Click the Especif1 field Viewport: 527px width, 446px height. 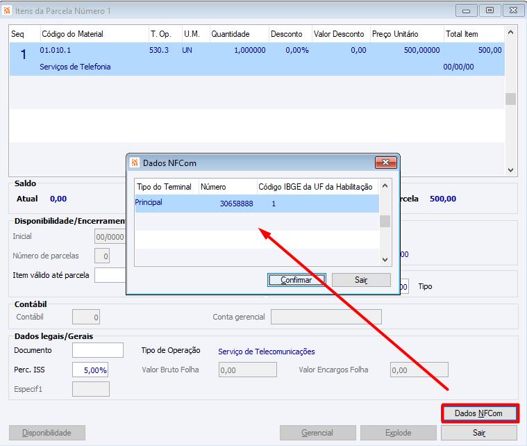click(91, 389)
